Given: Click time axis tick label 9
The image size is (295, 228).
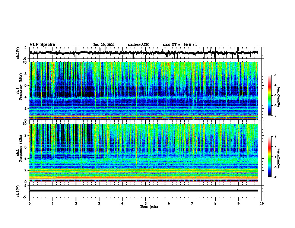Looking at the screenshot, I should 238,203.
